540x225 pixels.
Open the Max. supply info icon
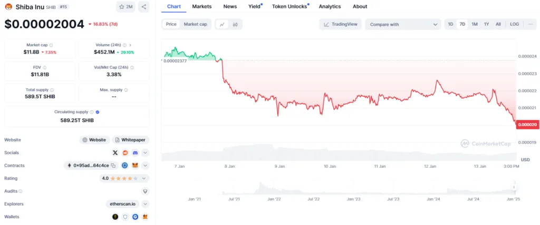pos(126,90)
